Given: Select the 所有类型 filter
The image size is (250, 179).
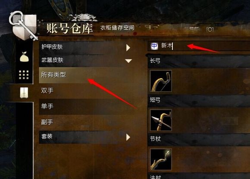Looking at the screenshot, I should point(87,75).
